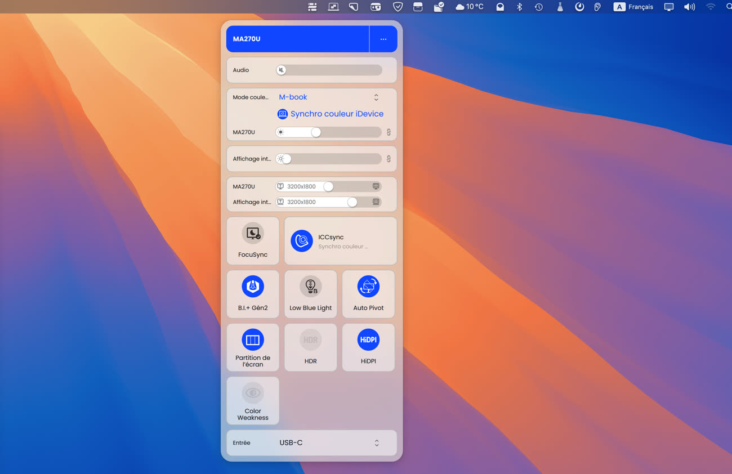Click the Synchro couleur iDevice icon
Viewport: 732px width, 474px height.
[283, 114]
